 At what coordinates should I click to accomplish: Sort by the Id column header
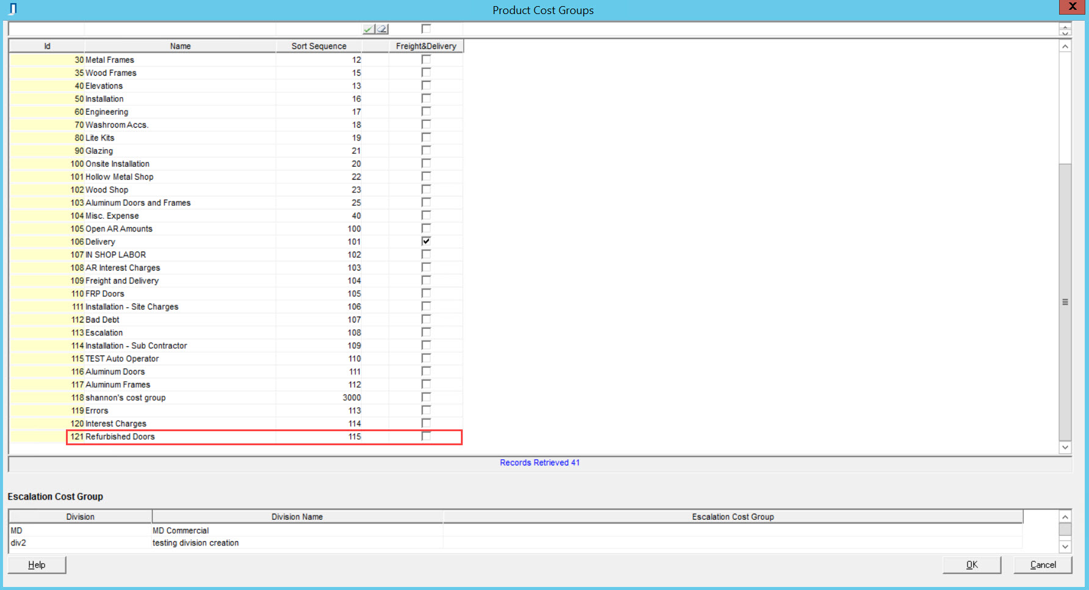tap(47, 46)
